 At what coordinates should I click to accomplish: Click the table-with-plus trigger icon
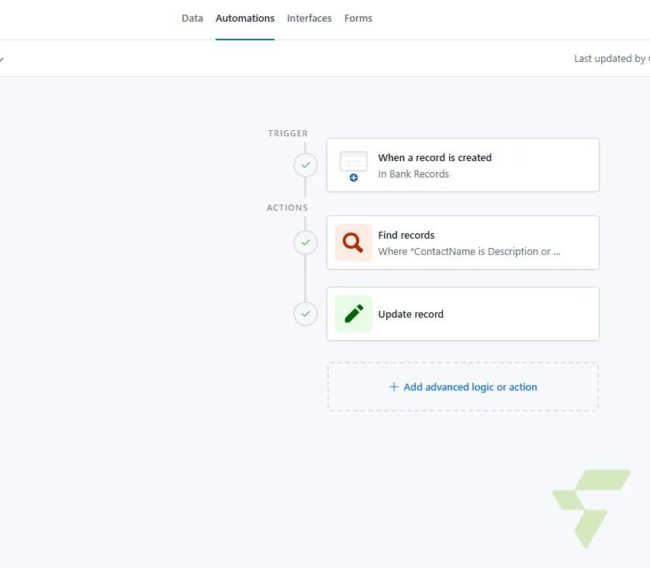pos(354,166)
